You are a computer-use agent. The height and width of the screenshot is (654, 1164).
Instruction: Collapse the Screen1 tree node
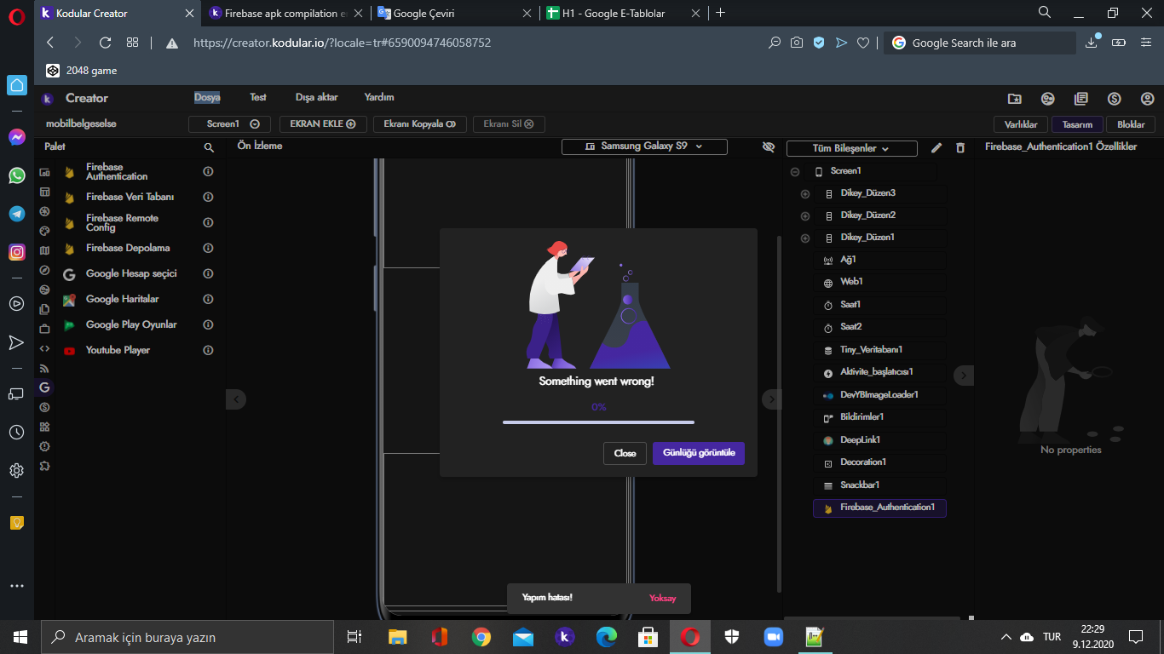(x=795, y=172)
